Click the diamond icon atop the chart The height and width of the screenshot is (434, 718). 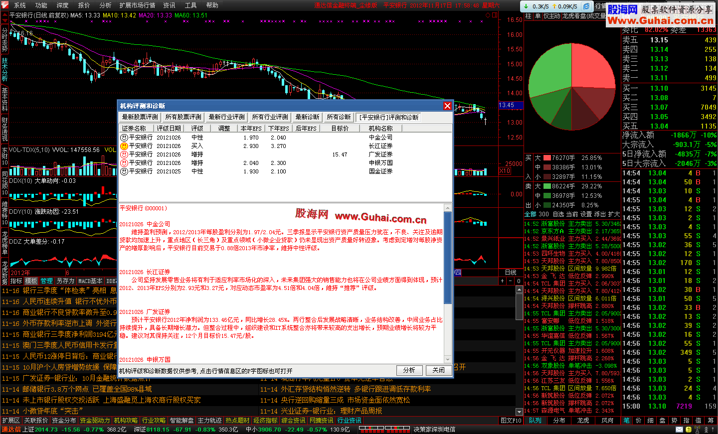click(x=488, y=15)
